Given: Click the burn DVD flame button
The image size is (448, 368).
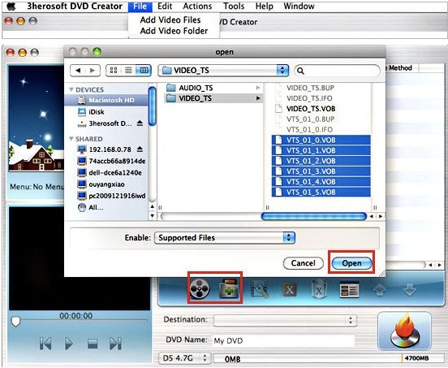Looking at the screenshot, I should (x=404, y=331).
